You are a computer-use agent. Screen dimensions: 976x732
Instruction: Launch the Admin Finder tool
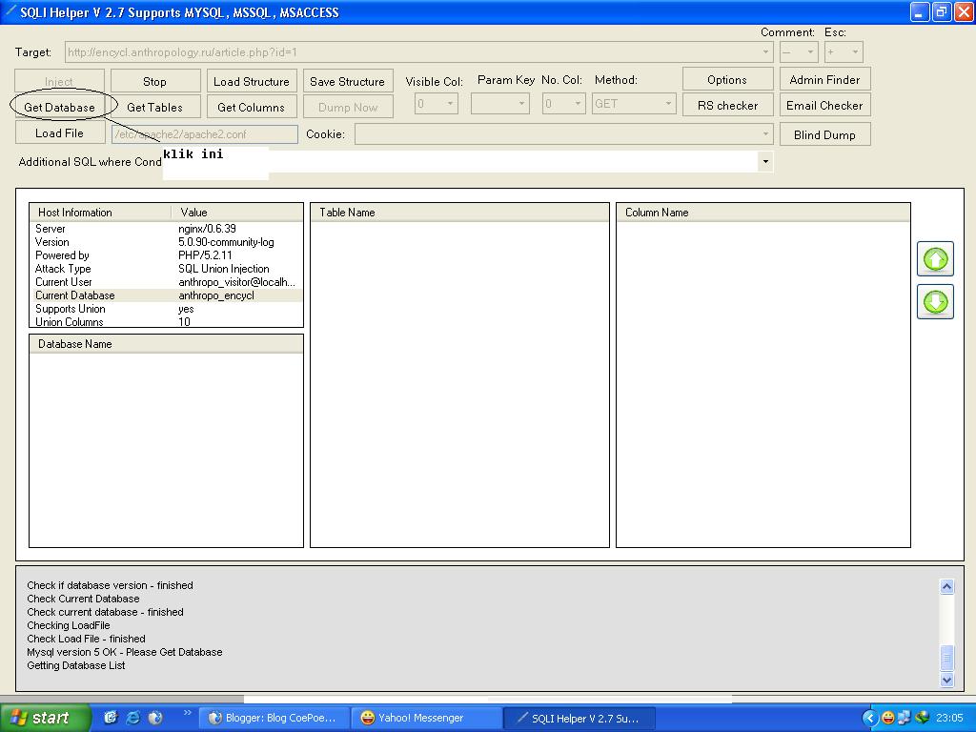click(x=824, y=79)
